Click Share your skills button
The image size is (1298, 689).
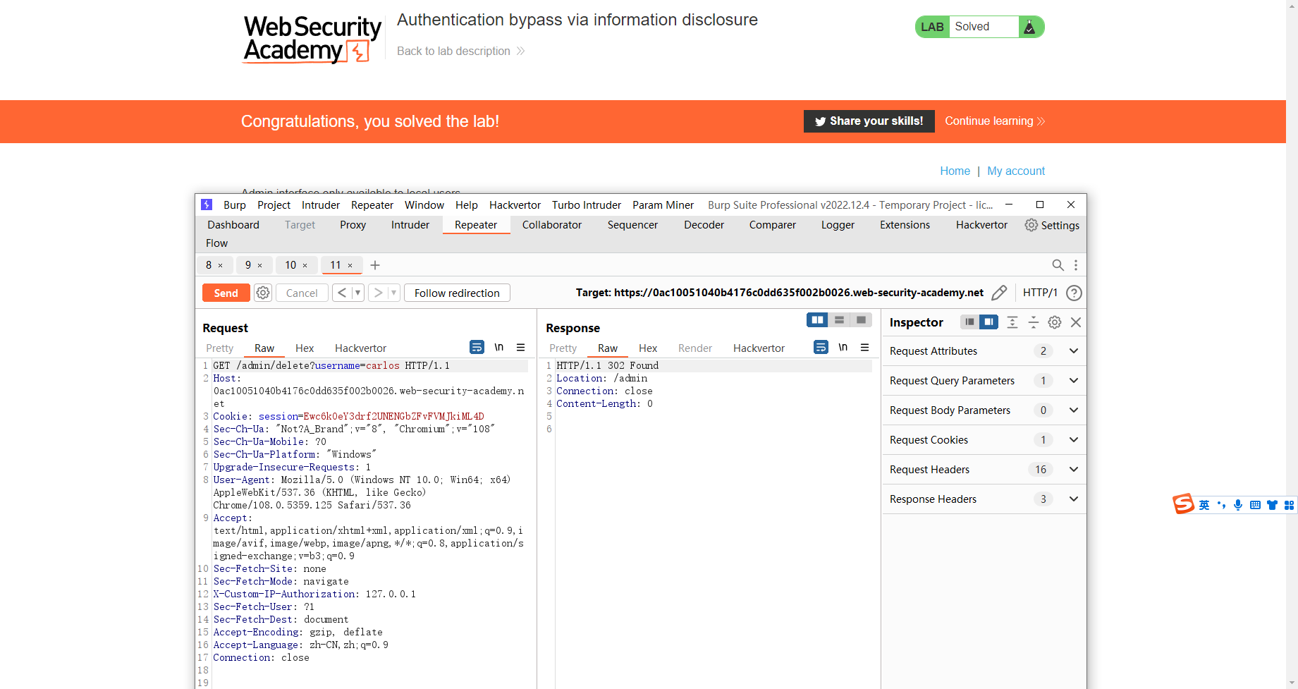[x=869, y=121]
